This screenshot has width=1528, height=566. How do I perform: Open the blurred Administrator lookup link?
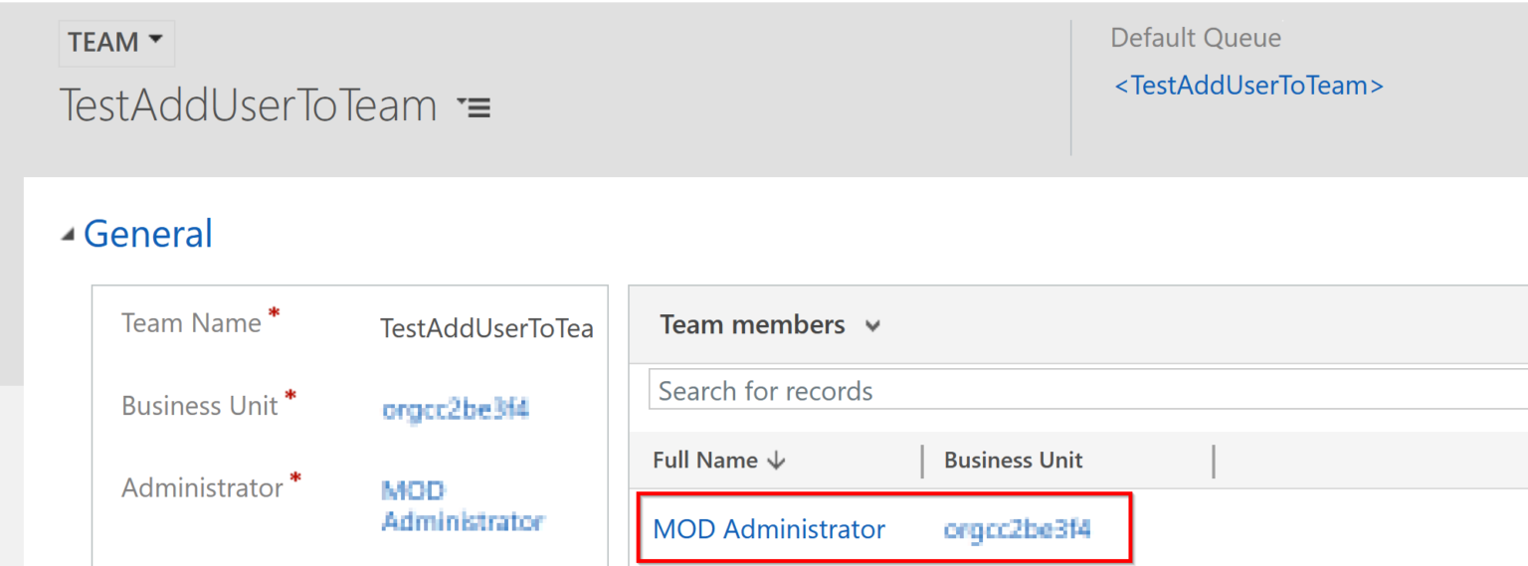coord(463,505)
